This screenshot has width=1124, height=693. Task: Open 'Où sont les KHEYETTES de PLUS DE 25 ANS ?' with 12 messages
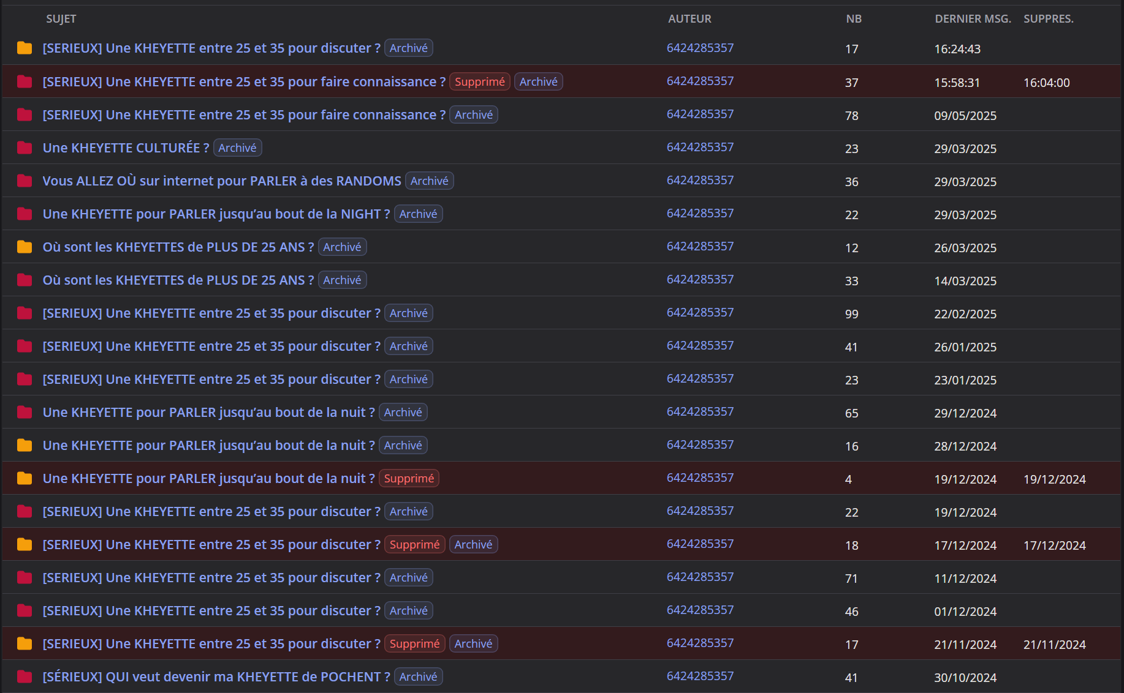click(x=178, y=247)
